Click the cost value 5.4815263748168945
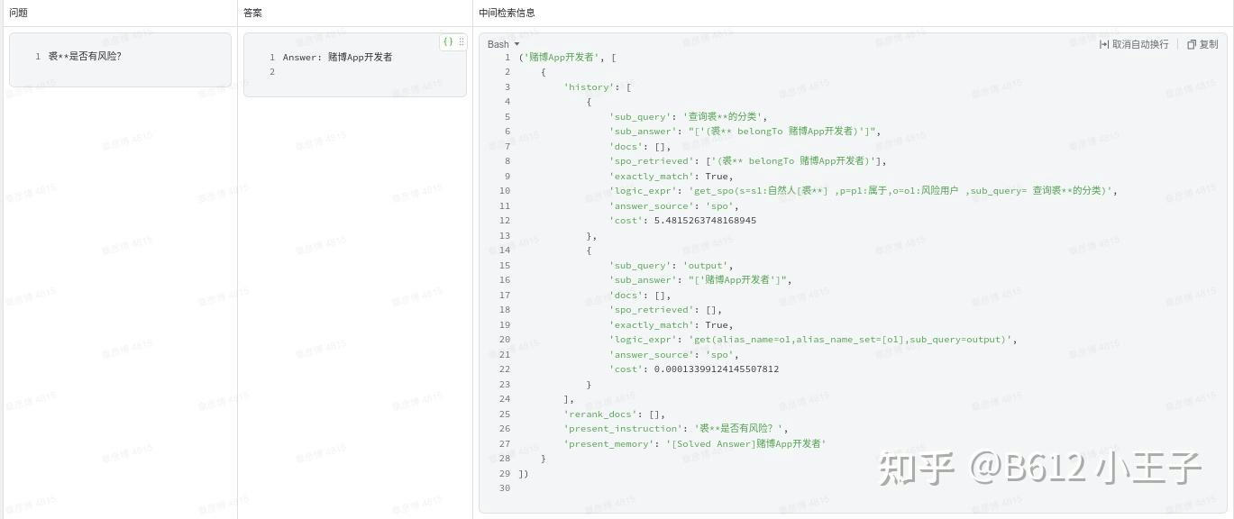The width and height of the screenshot is (1234, 519). 705,221
